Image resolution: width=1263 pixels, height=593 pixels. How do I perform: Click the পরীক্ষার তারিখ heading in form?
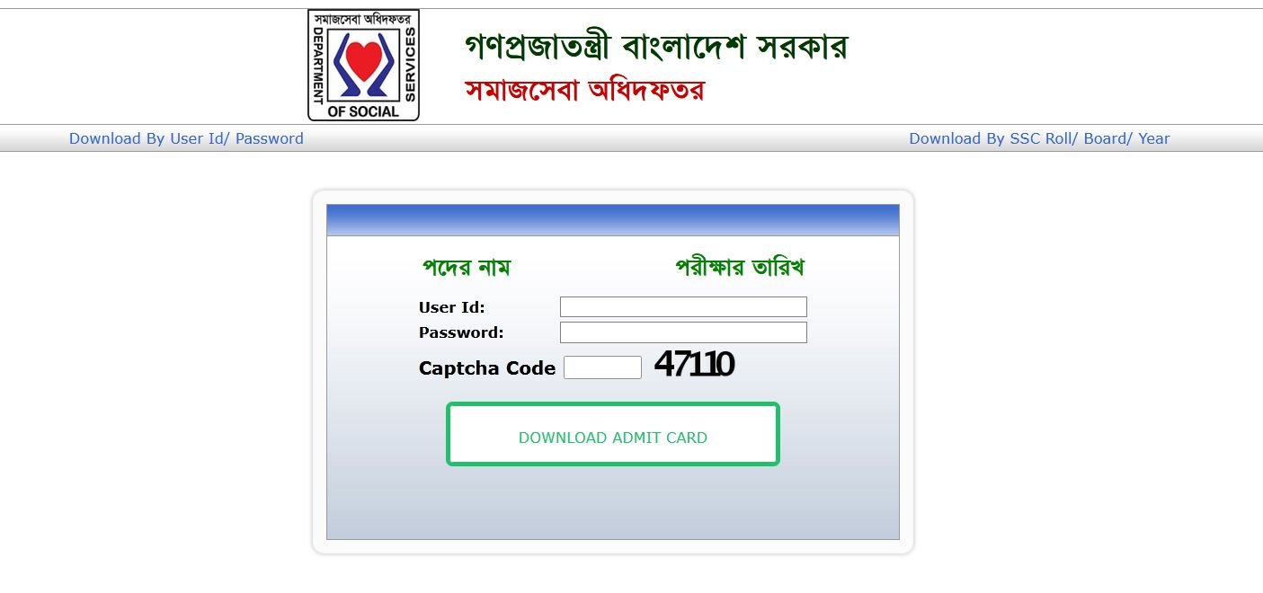[740, 267]
